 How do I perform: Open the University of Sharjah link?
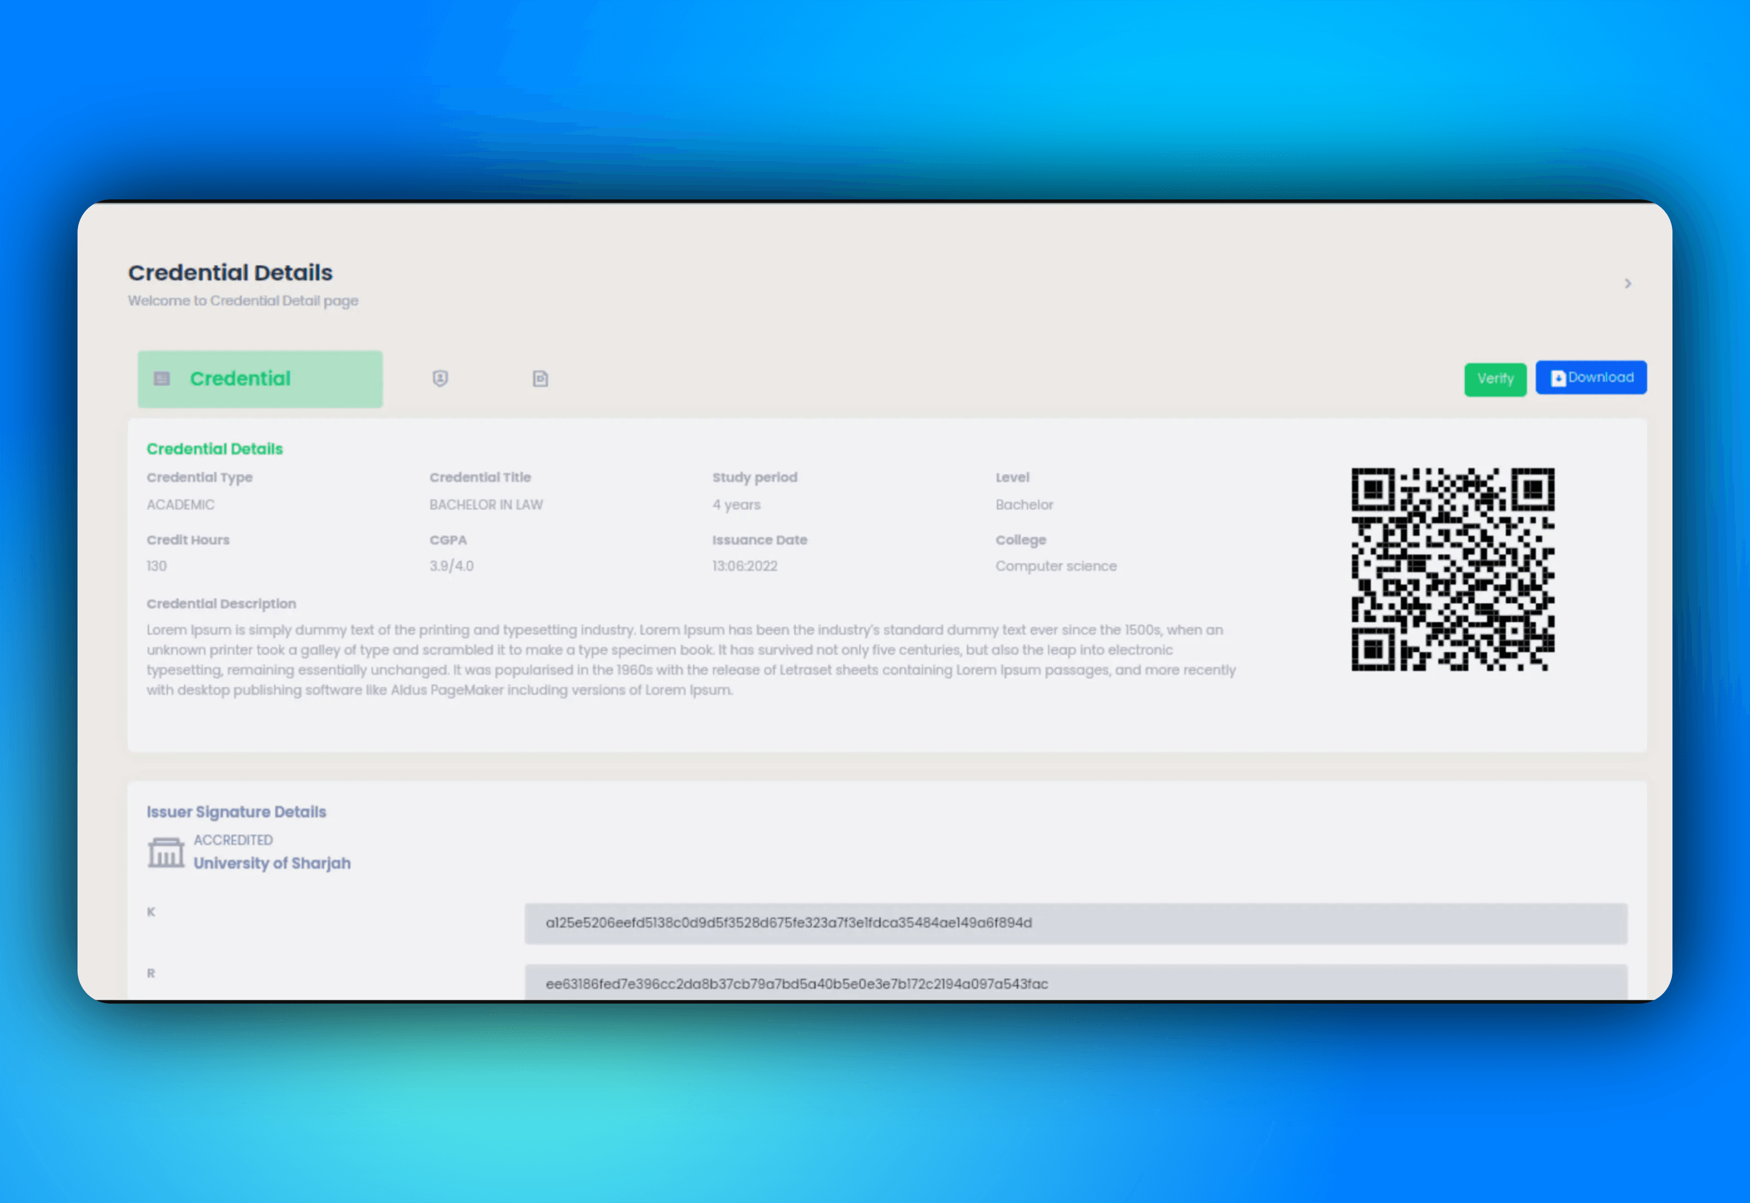[272, 863]
